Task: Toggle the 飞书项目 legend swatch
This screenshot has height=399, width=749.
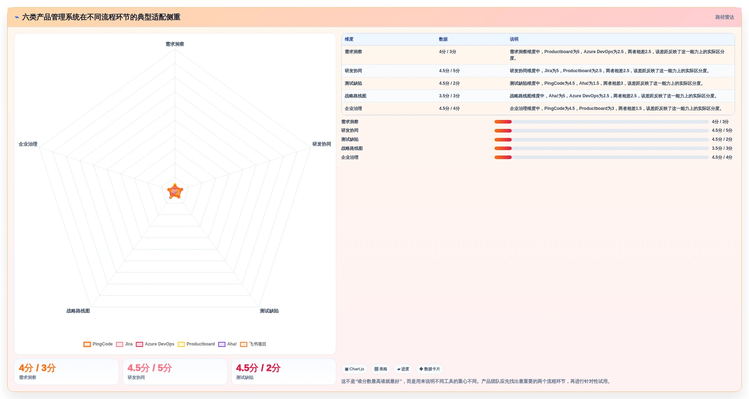Action: (x=244, y=344)
